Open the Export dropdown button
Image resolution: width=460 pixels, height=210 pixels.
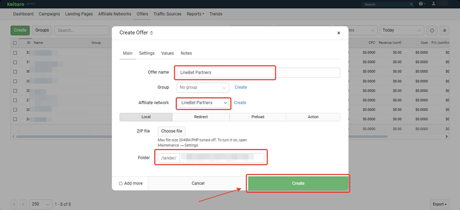[439, 204]
